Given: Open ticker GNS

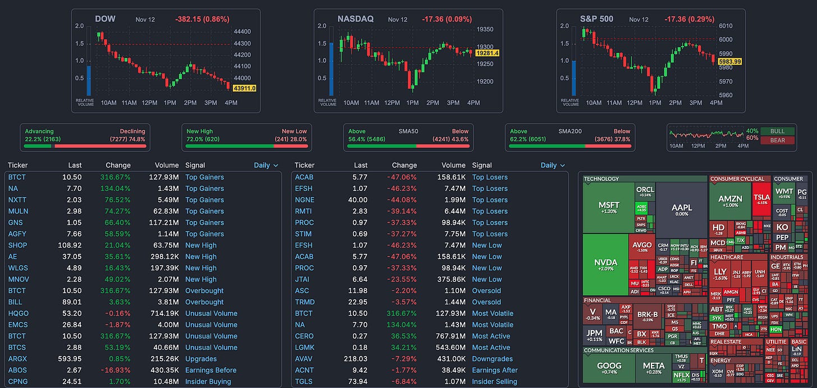Looking at the screenshot, I should pyautogui.click(x=15, y=222).
